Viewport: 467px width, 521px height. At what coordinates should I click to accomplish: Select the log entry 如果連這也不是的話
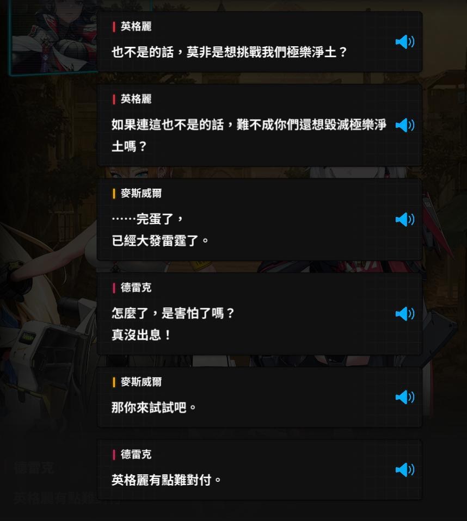coord(260,125)
